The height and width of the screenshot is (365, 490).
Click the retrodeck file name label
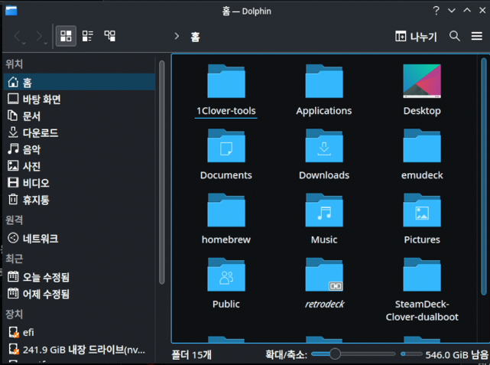click(x=324, y=304)
